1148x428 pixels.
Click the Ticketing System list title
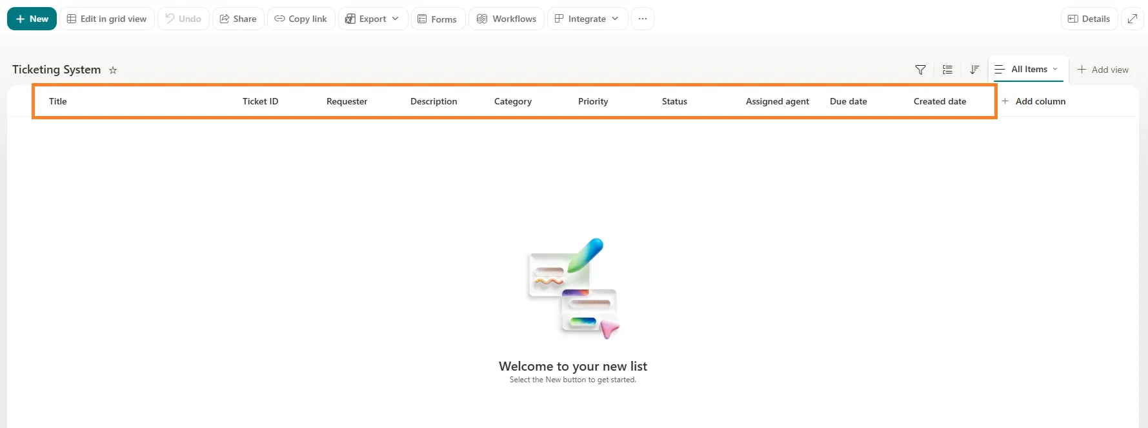(x=57, y=70)
